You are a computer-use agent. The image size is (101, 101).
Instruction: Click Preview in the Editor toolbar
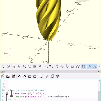click(41, 76)
